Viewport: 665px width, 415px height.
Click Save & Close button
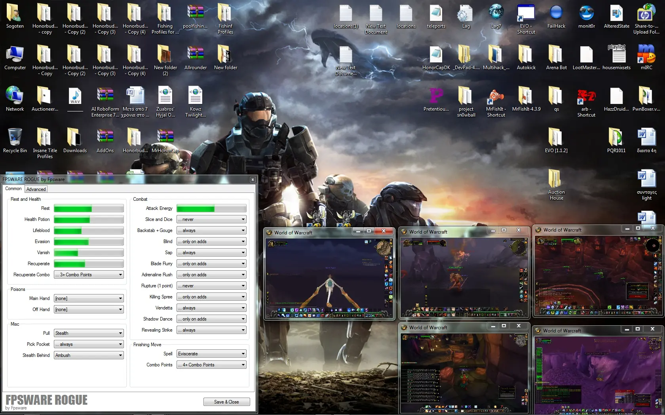click(226, 402)
